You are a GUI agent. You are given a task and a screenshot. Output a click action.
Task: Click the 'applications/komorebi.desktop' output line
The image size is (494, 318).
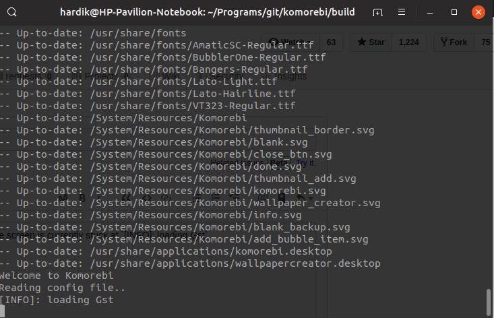click(x=166, y=251)
